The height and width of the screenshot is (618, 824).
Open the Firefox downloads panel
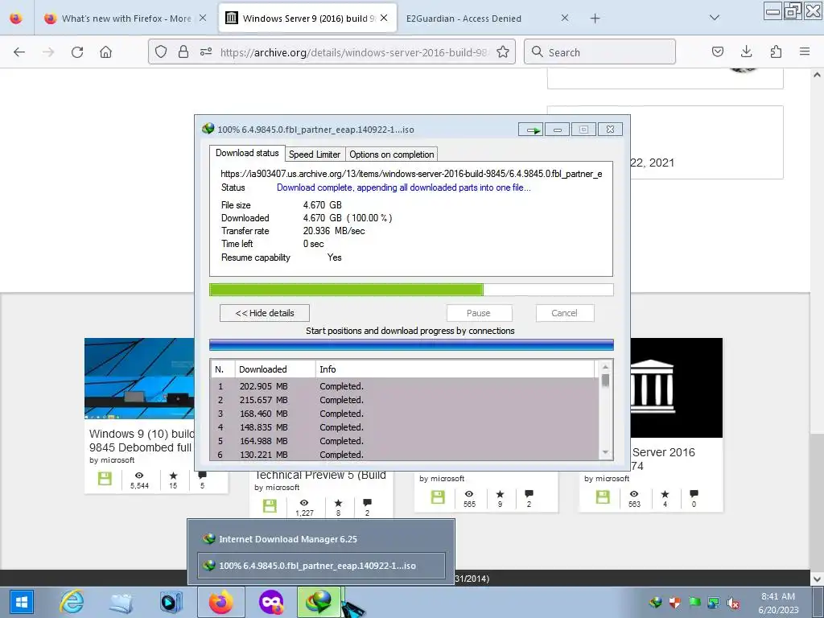(x=746, y=52)
